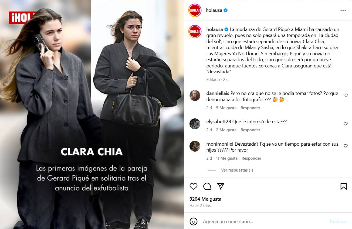Click the Publicar button
Viewport: 352px width, 229px height.
(x=338, y=221)
